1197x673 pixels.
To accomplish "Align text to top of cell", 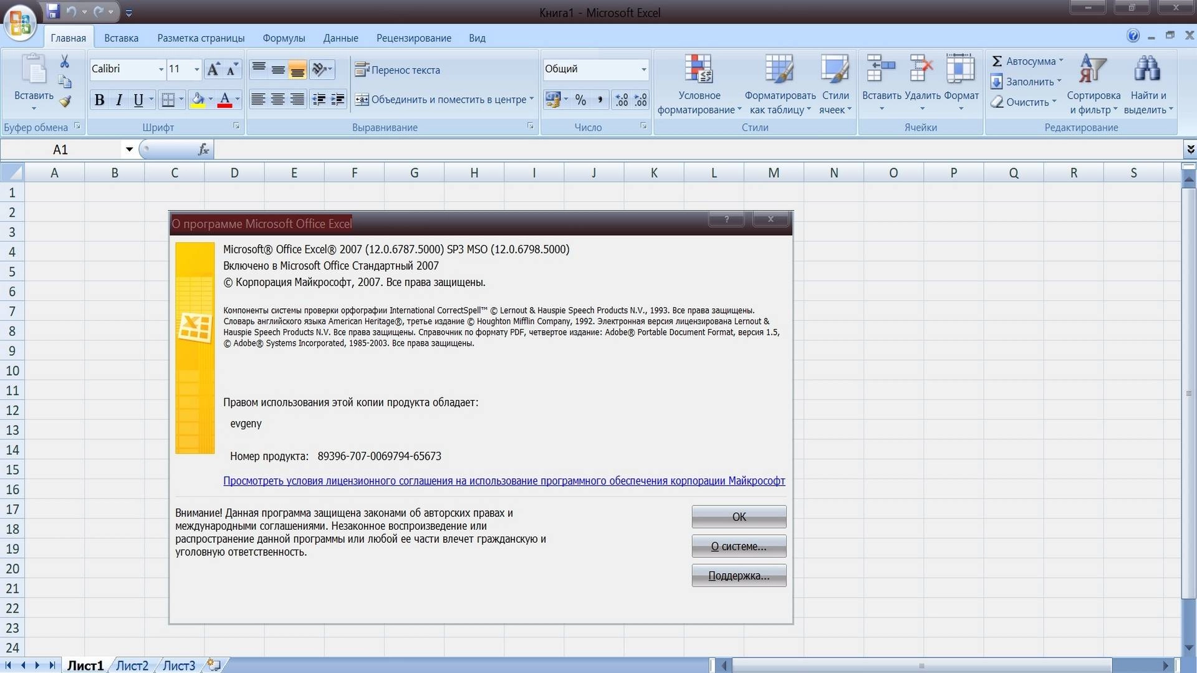I will pyautogui.click(x=259, y=69).
